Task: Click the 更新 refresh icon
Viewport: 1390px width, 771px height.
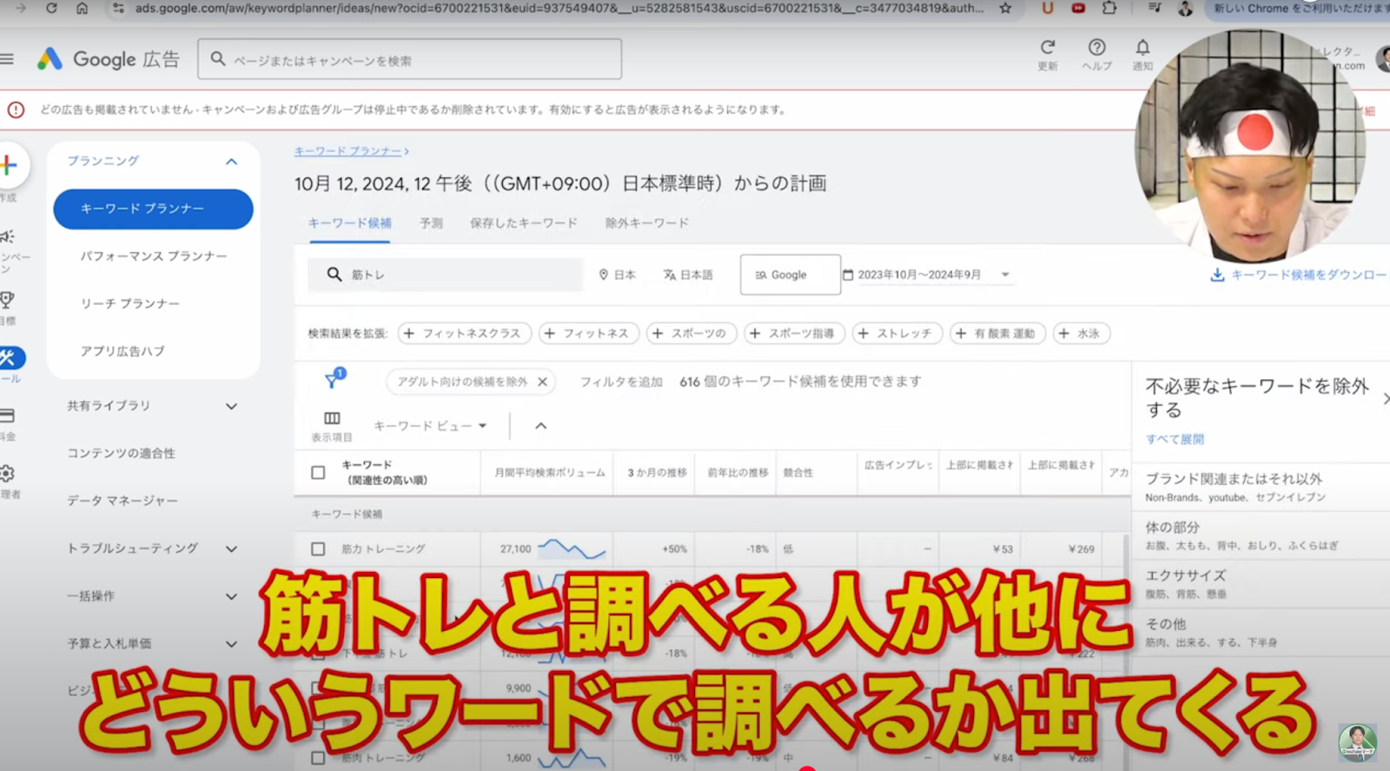Action: coord(1048,47)
